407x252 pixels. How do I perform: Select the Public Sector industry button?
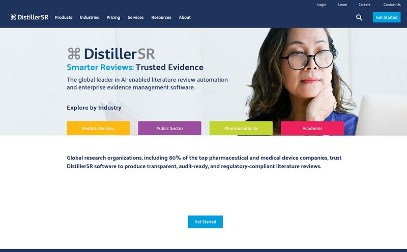click(169, 128)
